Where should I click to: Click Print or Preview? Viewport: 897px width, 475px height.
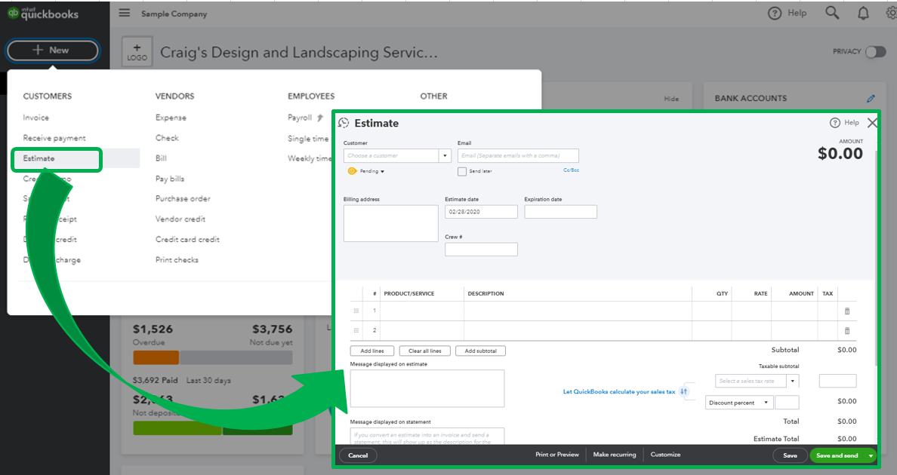click(x=557, y=455)
